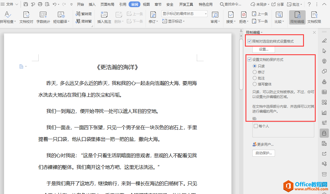Click the chart icon in right sidebar

coord(324,113)
